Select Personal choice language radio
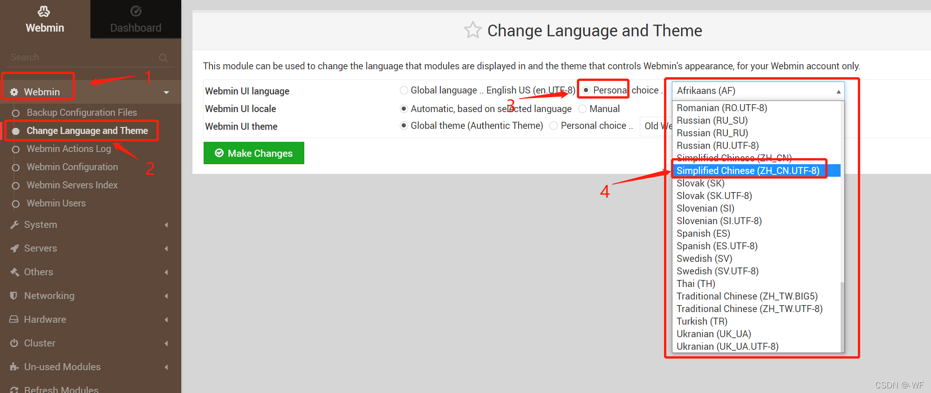931x393 pixels. 586,90
